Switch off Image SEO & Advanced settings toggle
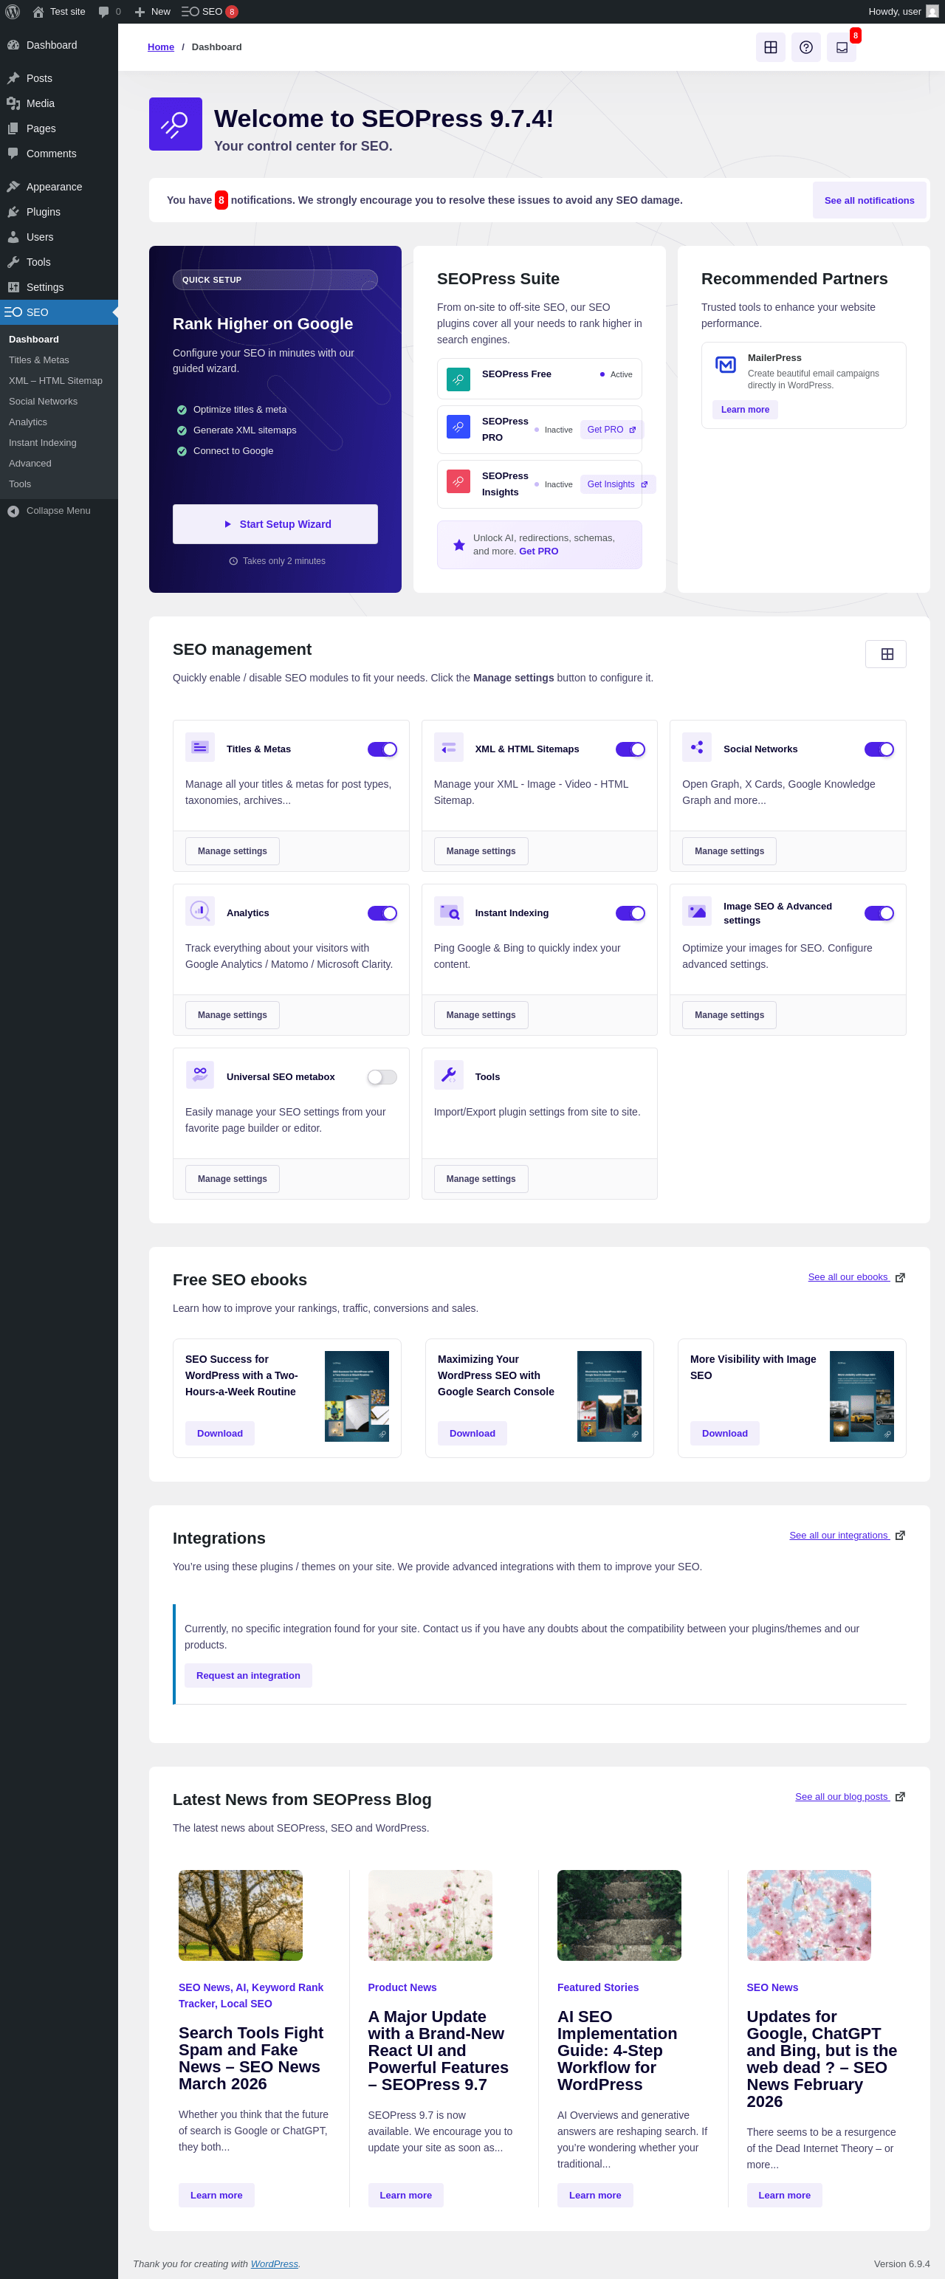Image resolution: width=945 pixels, height=2279 pixels. 879,913
